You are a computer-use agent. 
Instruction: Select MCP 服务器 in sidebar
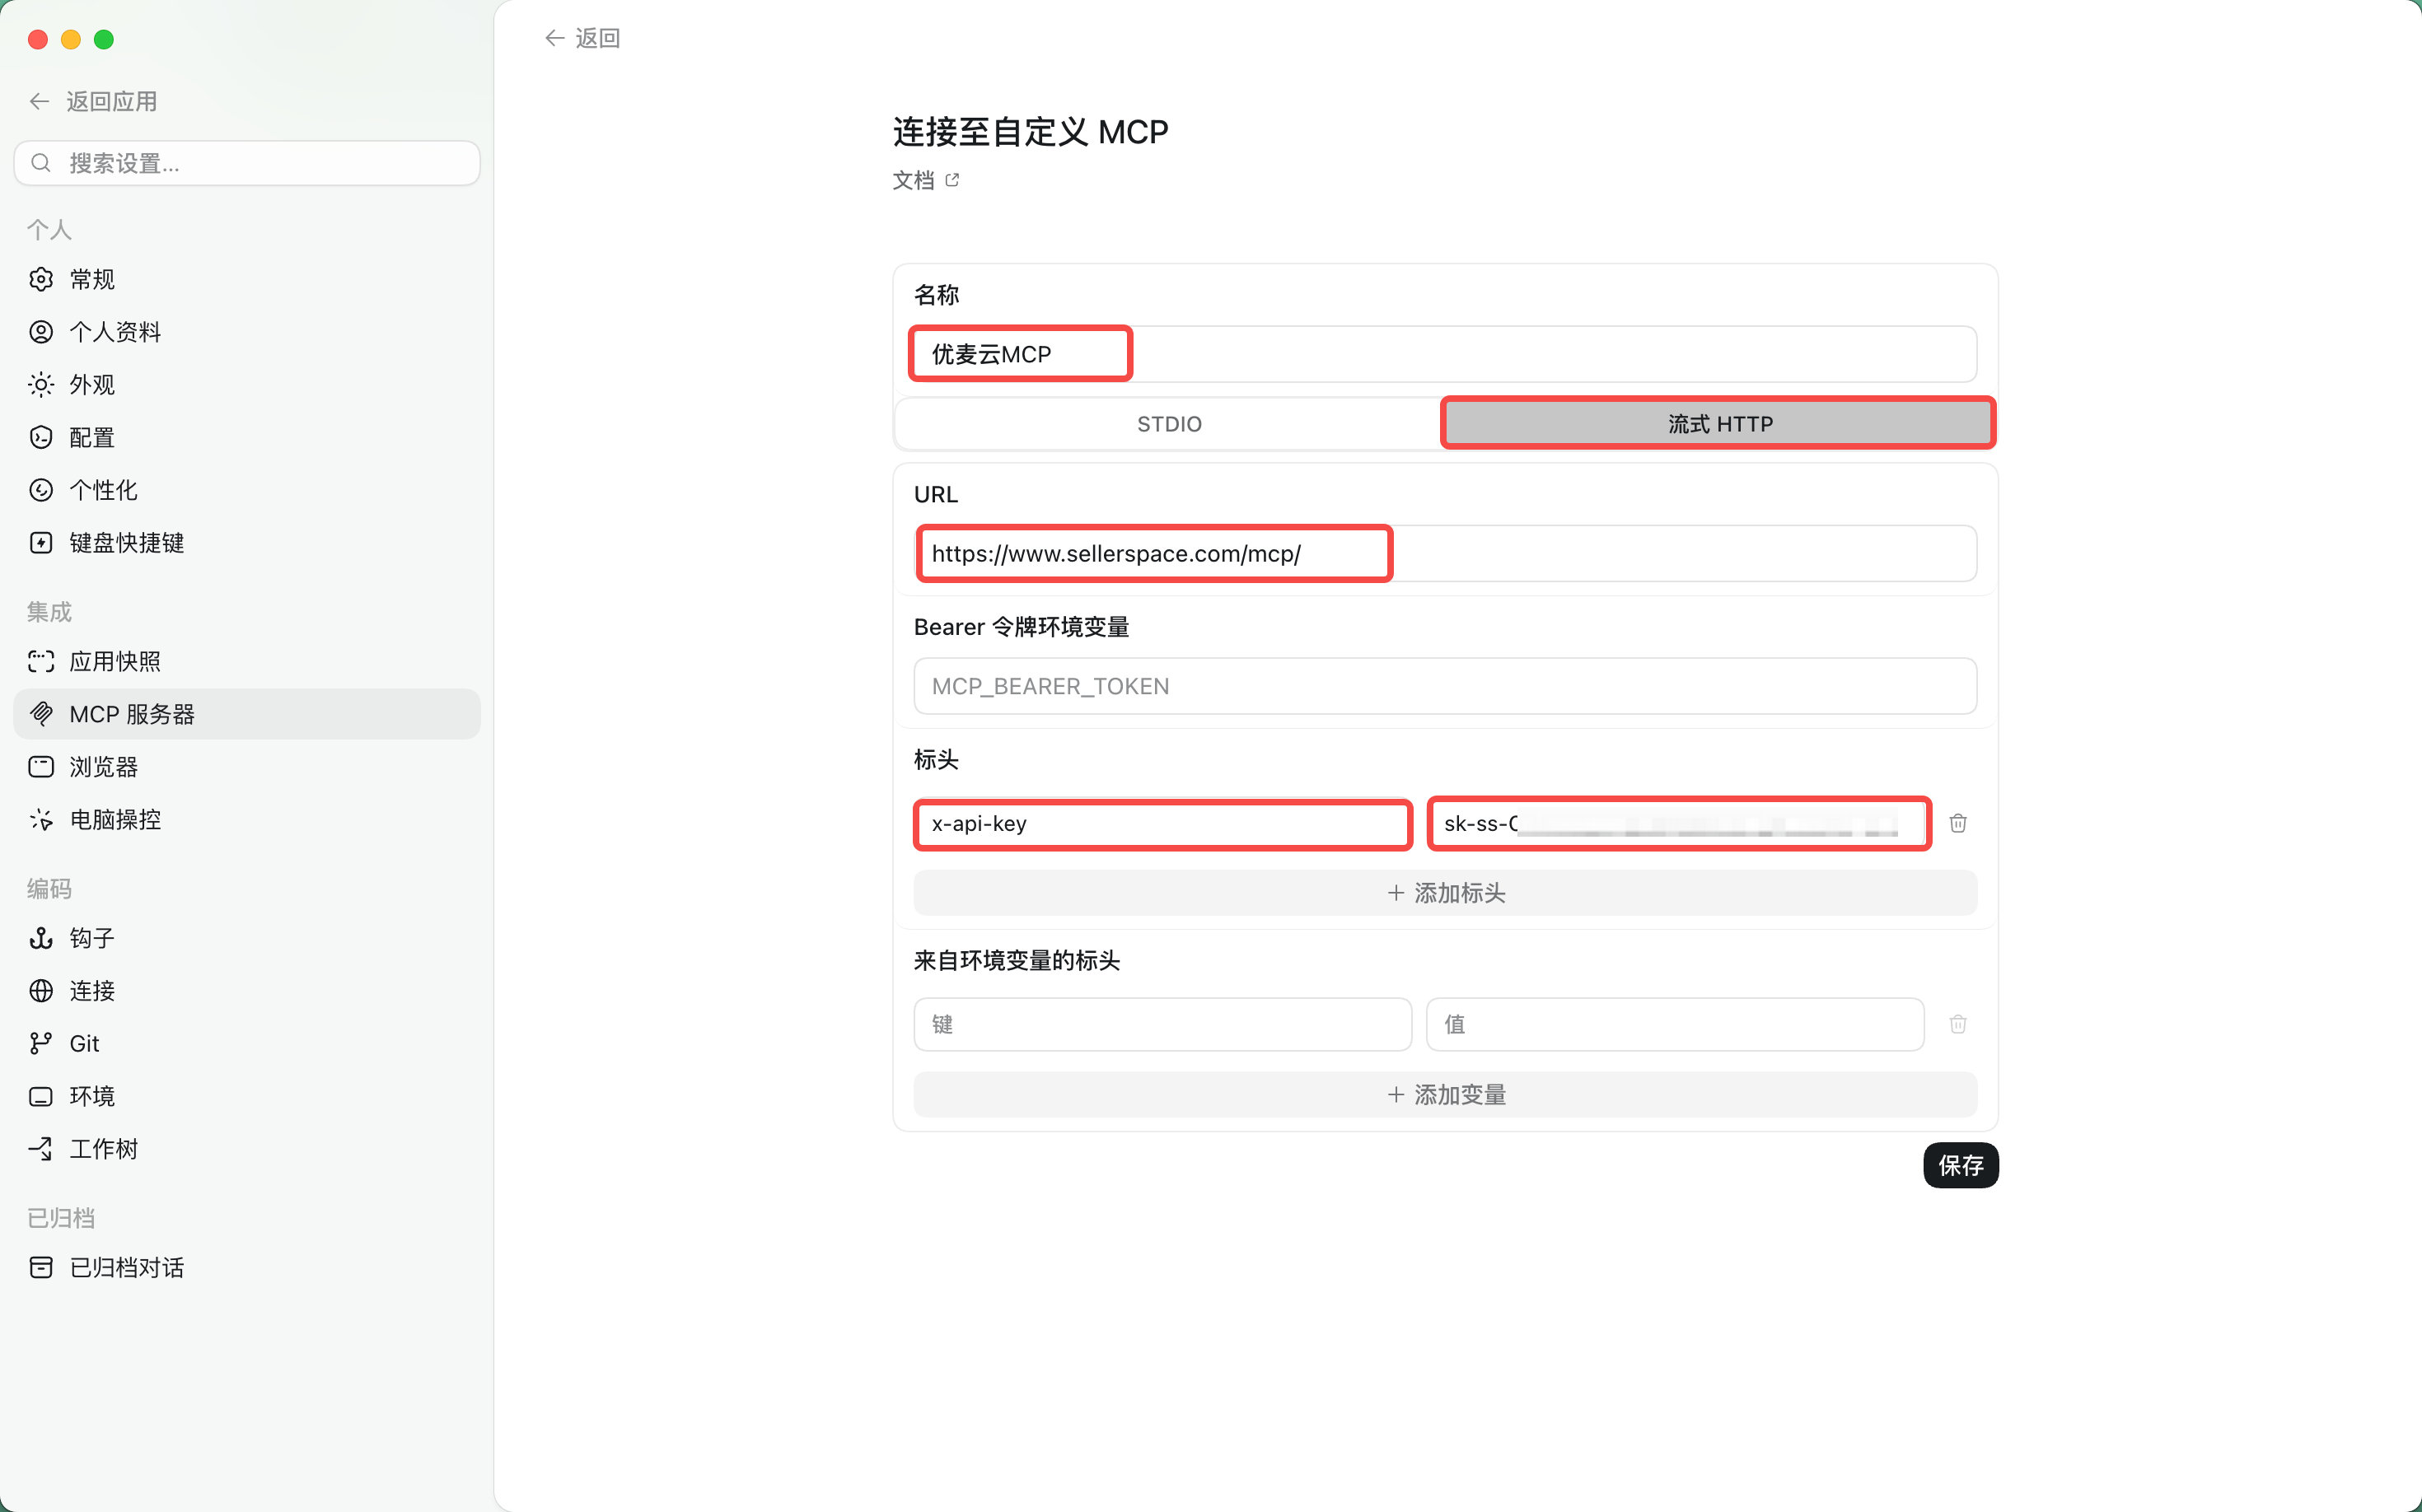(x=246, y=714)
